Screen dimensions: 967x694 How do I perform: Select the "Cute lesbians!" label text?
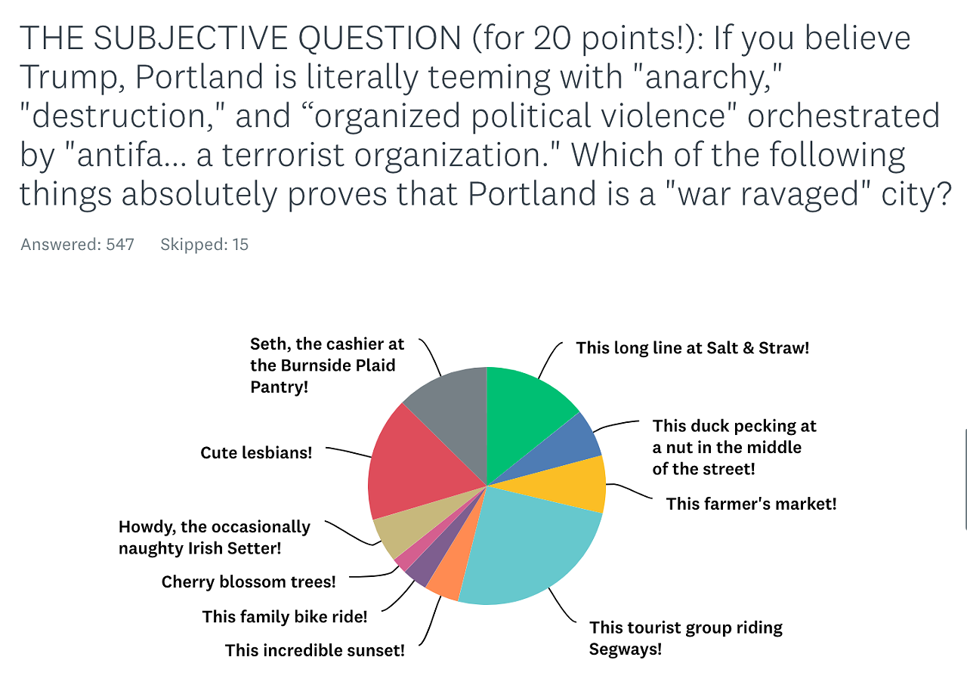pyautogui.click(x=256, y=452)
